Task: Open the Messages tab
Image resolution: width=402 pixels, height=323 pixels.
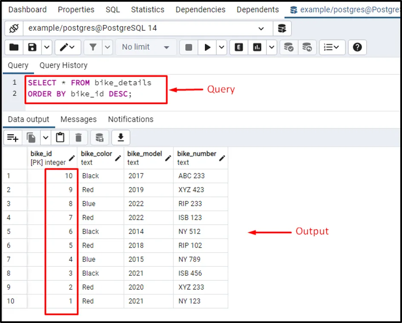Action: click(78, 119)
